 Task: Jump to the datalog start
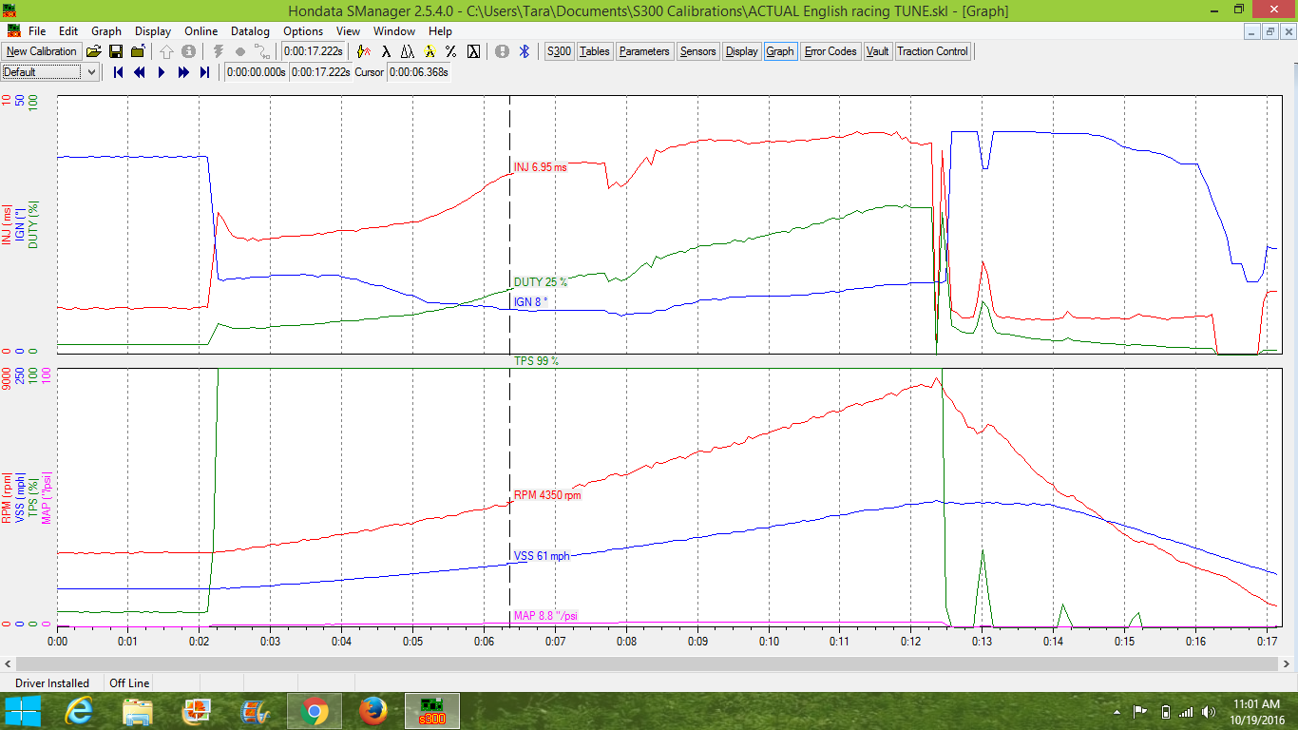(x=119, y=72)
